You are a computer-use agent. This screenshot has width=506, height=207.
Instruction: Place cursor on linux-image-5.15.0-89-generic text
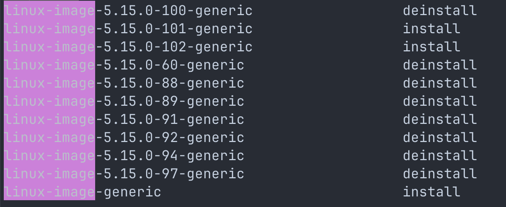(x=124, y=101)
